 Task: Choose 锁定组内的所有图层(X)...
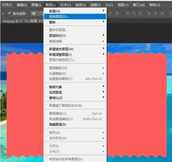75,159
